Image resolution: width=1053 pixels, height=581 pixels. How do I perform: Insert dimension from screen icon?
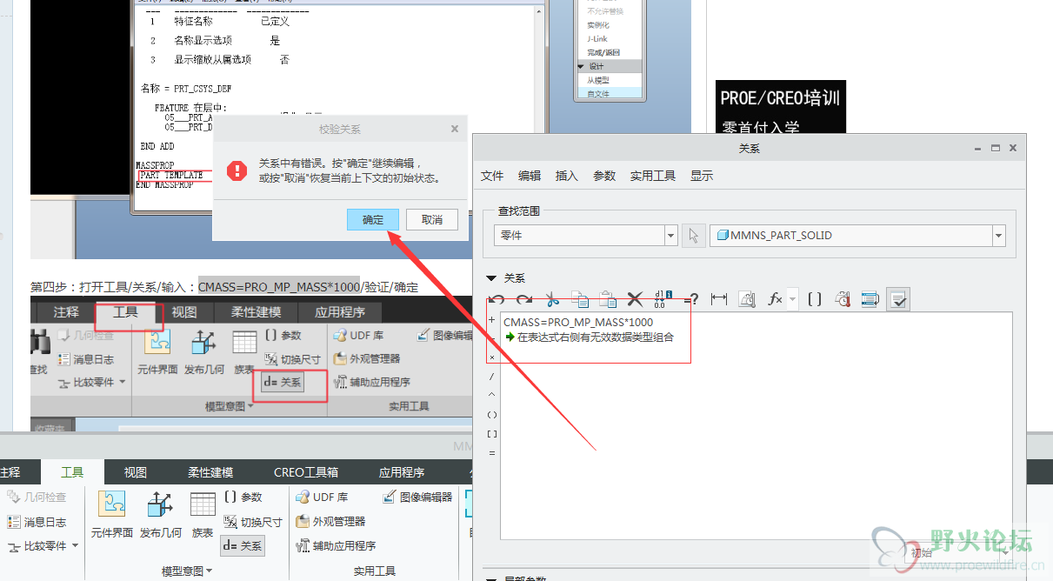coord(719,299)
